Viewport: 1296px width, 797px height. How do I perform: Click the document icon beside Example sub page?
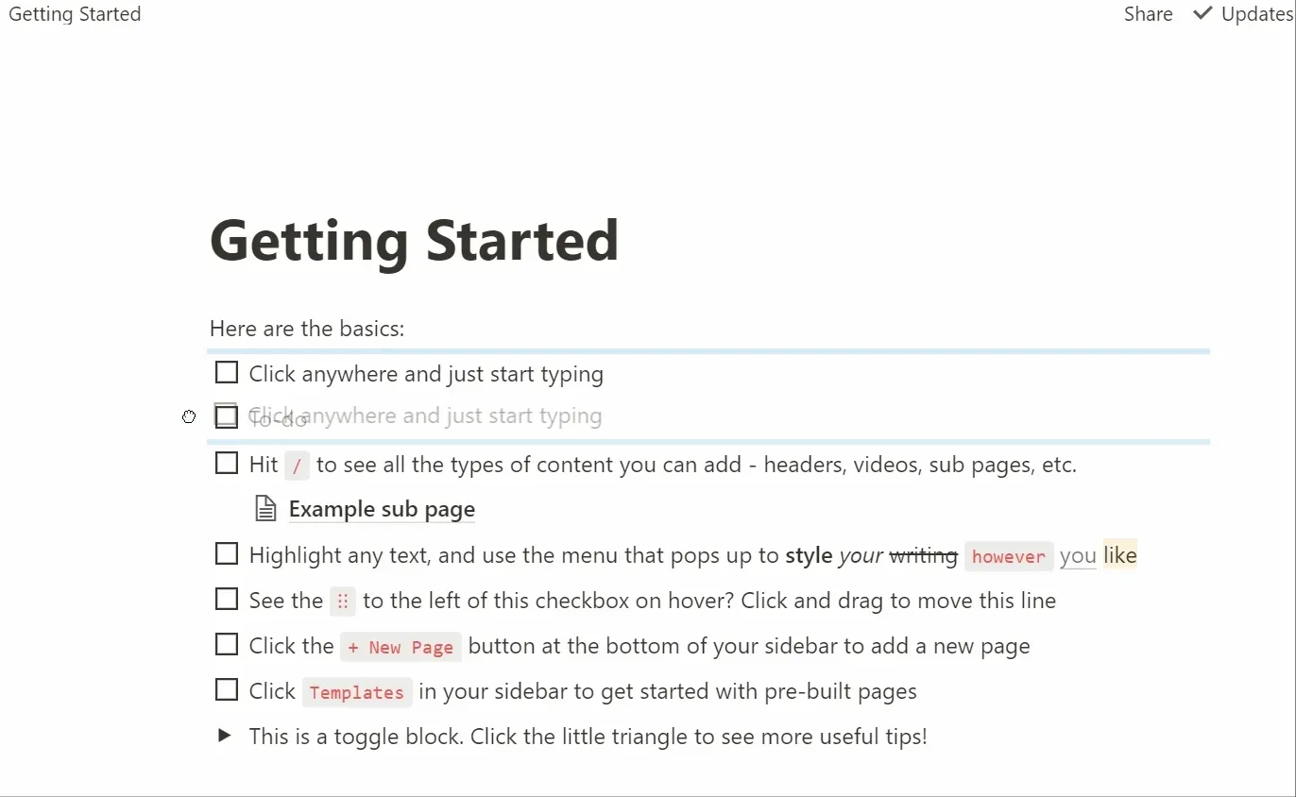pos(266,509)
